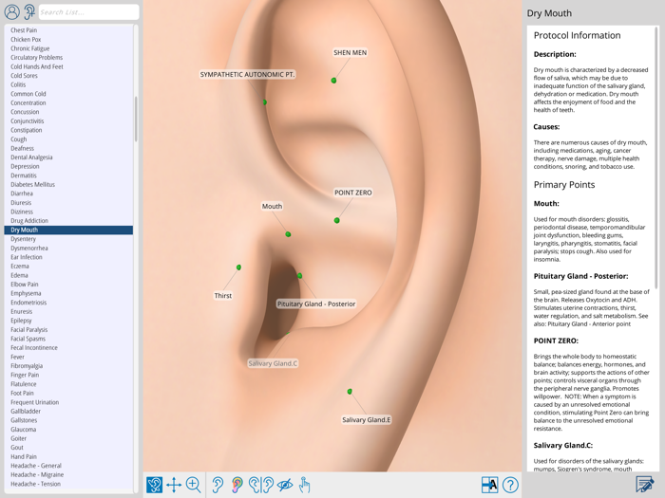Image resolution: width=665 pixels, height=498 pixels.
Task: Click the condition list scrollbar thumb
Action: pyautogui.click(x=136, y=119)
